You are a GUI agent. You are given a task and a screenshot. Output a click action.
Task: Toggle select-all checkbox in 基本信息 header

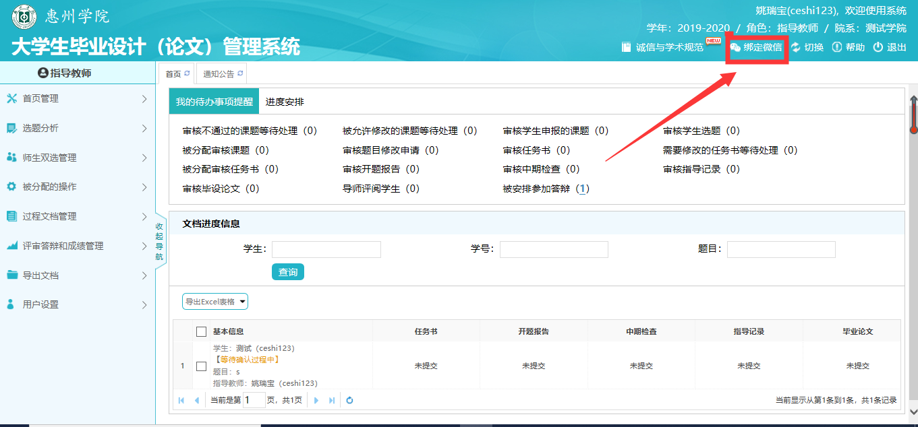click(x=201, y=331)
